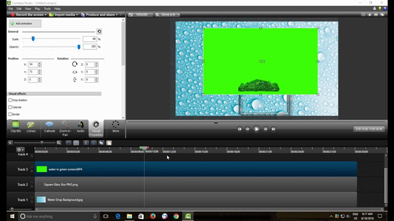Screen dimensions: 394x221
Task: Open the Edit menu
Action: tap(19, 9)
